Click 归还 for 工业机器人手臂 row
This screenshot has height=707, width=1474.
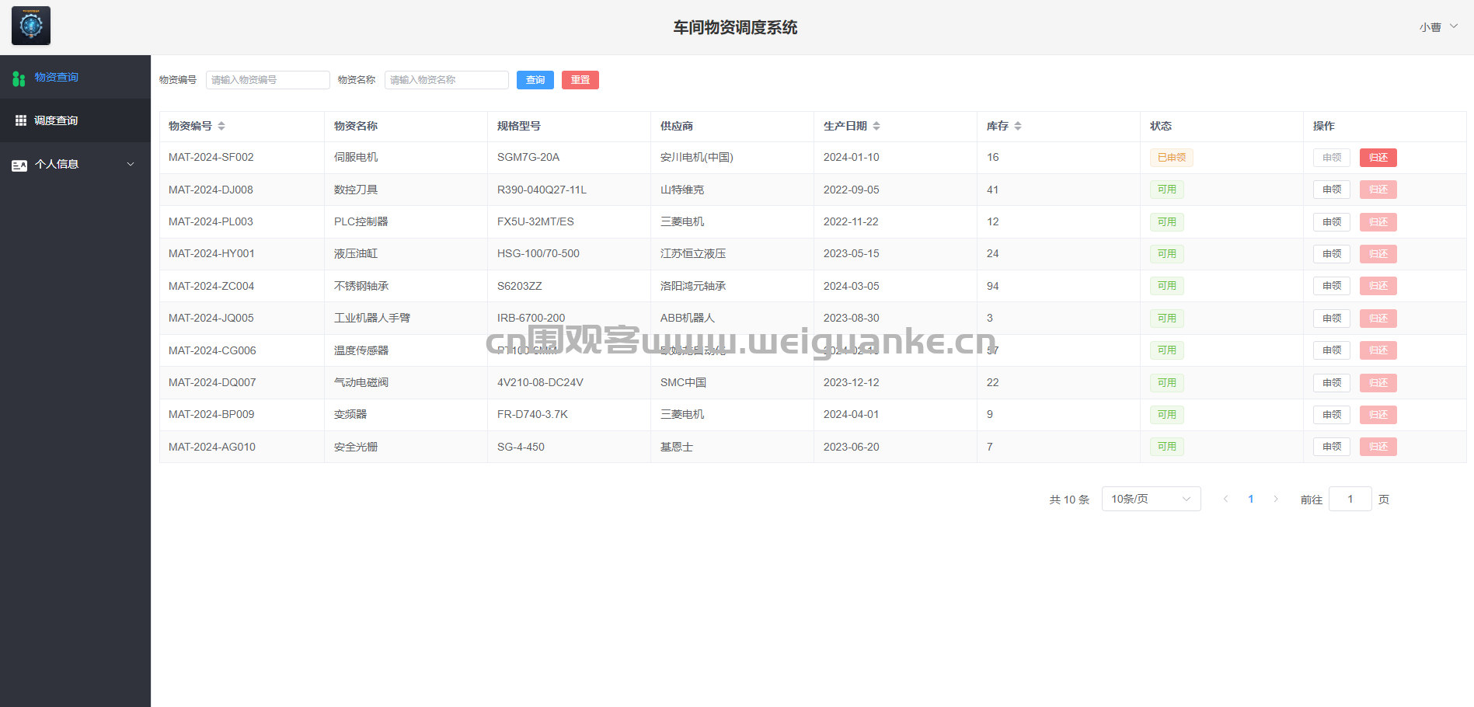(x=1378, y=319)
